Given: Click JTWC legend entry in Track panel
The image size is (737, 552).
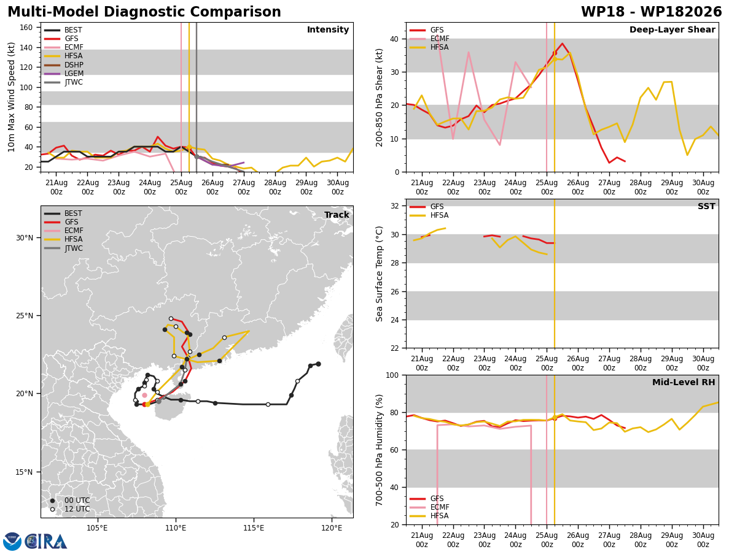Looking at the screenshot, I should coord(63,248).
